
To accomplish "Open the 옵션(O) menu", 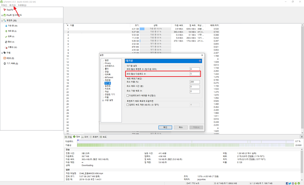I will pyautogui.click(x=12, y=5).
